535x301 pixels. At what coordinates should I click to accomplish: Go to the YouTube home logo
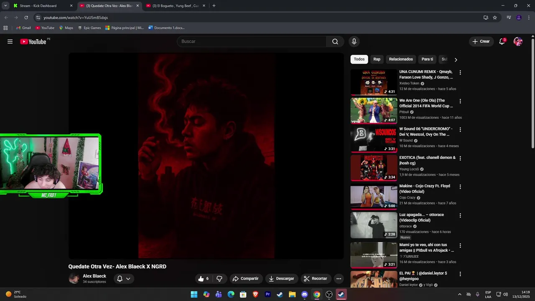click(x=33, y=41)
